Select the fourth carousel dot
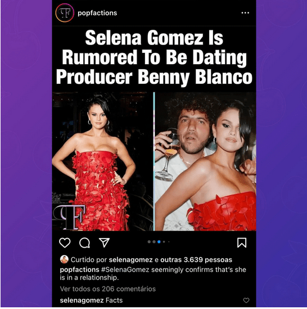Image resolution: width=307 pixels, height=309 pixels. [164, 242]
